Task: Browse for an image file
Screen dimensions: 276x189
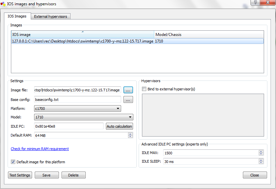Action: [128, 90]
